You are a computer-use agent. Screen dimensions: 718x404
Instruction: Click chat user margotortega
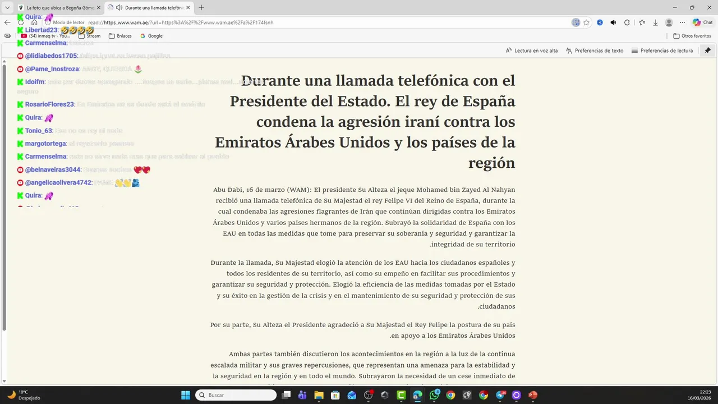point(45,144)
